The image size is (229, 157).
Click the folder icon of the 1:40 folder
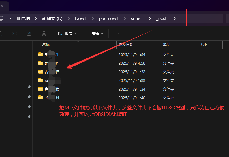click(x=41, y=98)
